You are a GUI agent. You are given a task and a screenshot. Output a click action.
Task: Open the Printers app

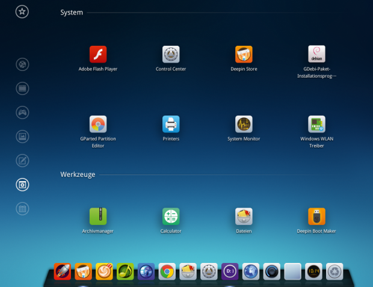[x=171, y=124]
